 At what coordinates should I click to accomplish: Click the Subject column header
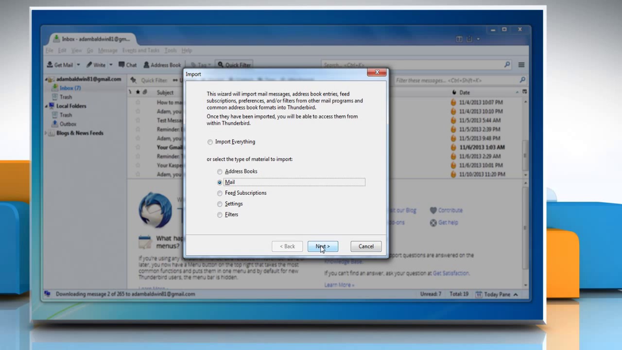[165, 92]
